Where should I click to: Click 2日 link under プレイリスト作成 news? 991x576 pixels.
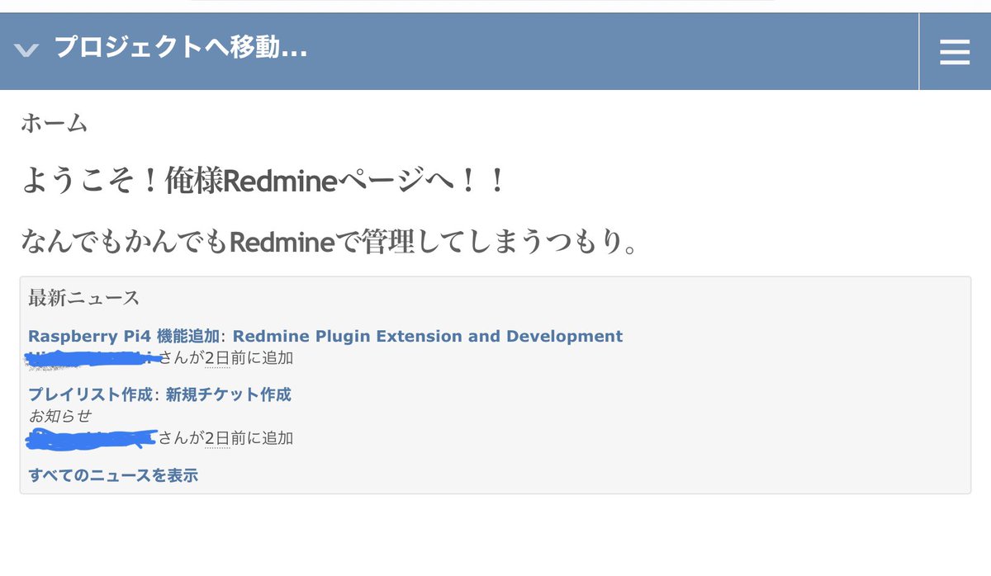217,437
